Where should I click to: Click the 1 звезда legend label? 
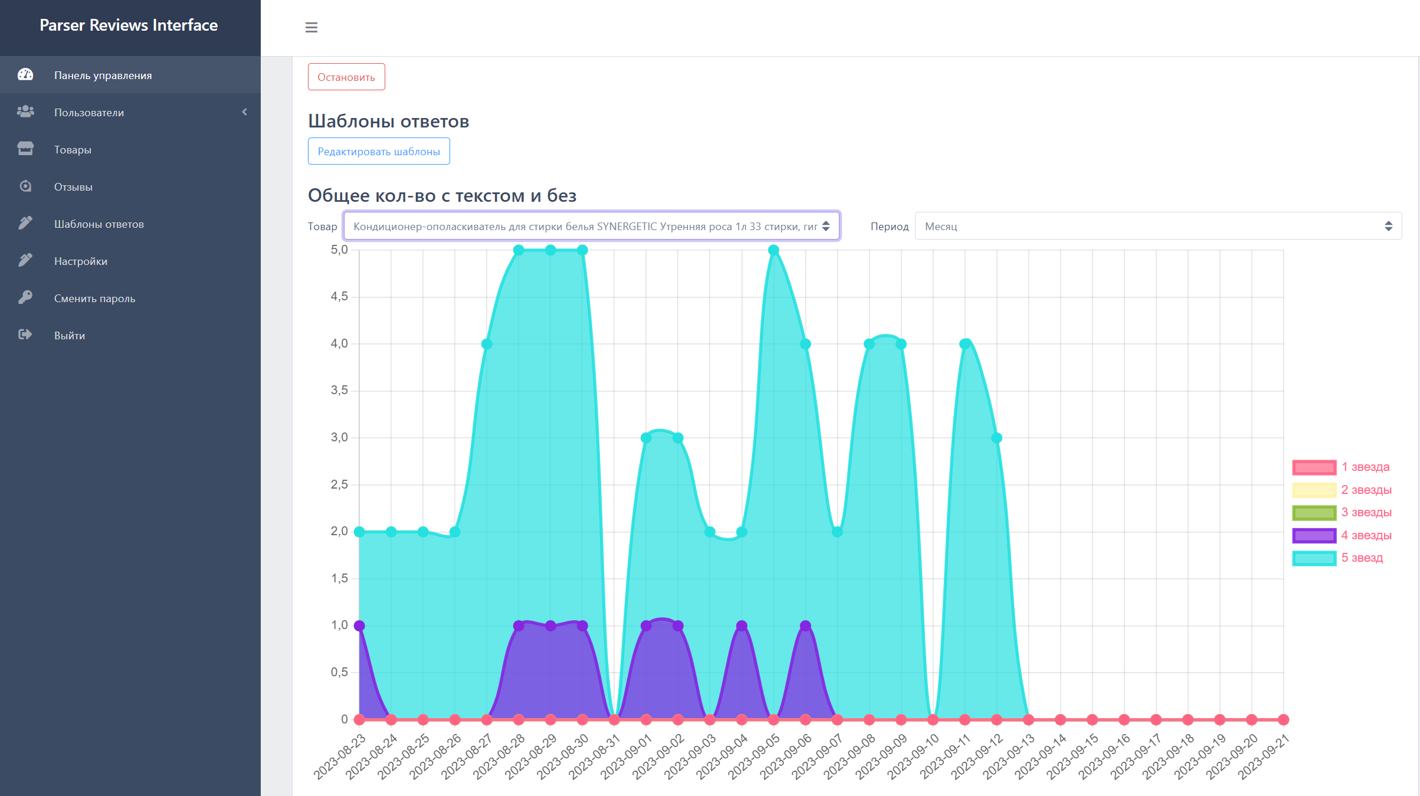click(1365, 467)
